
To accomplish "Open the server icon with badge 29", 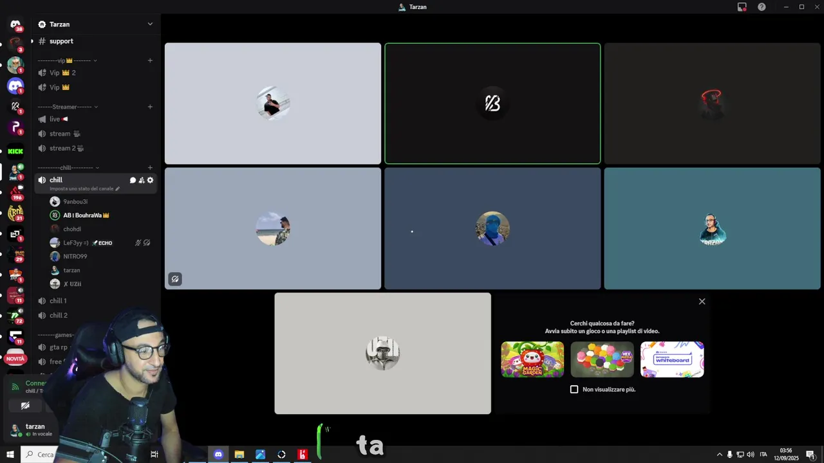I will coord(15,254).
